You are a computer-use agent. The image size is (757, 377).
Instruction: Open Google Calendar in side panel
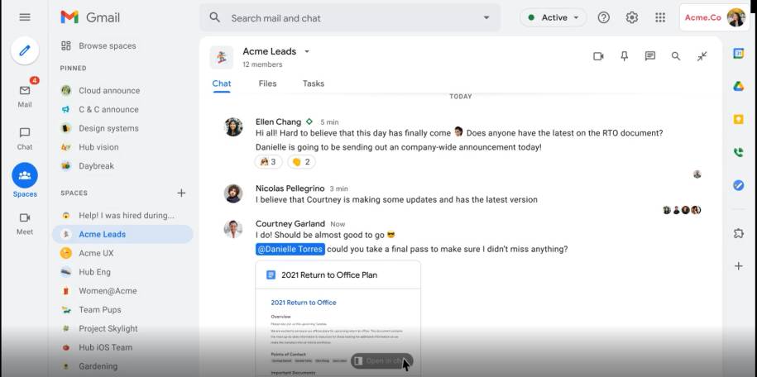coord(739,54)
